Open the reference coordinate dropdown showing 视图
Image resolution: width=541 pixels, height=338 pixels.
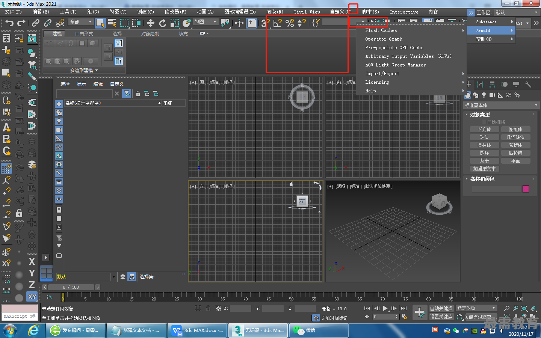tap(206, 22)
